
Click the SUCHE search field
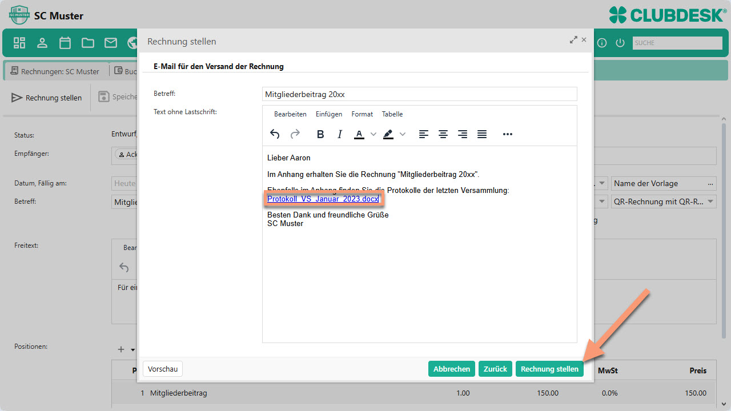(677, 43)
